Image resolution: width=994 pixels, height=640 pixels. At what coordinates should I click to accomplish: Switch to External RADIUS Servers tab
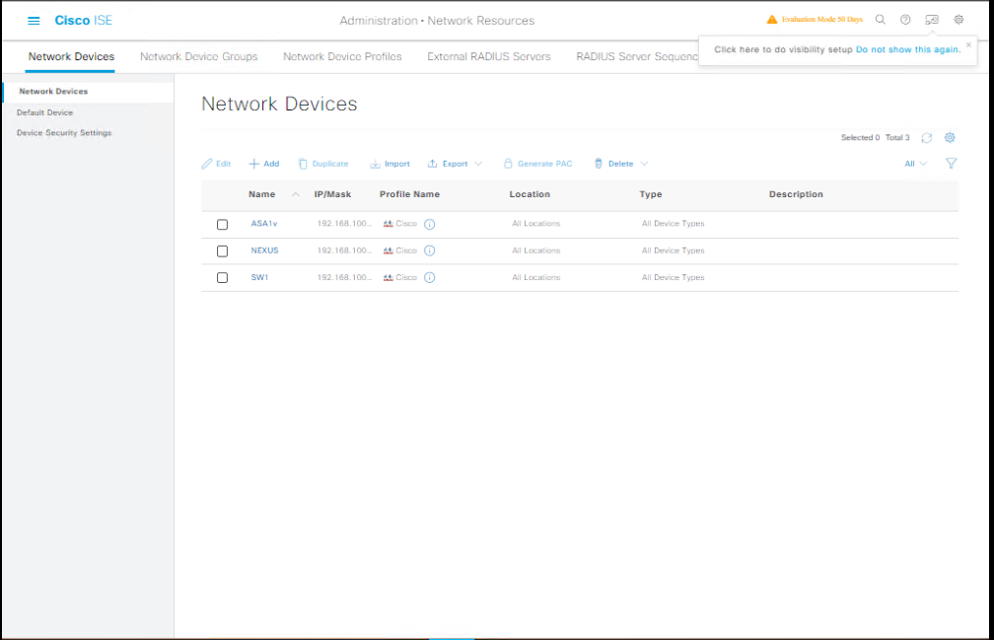pyautogui.click(x=489, y=56)
